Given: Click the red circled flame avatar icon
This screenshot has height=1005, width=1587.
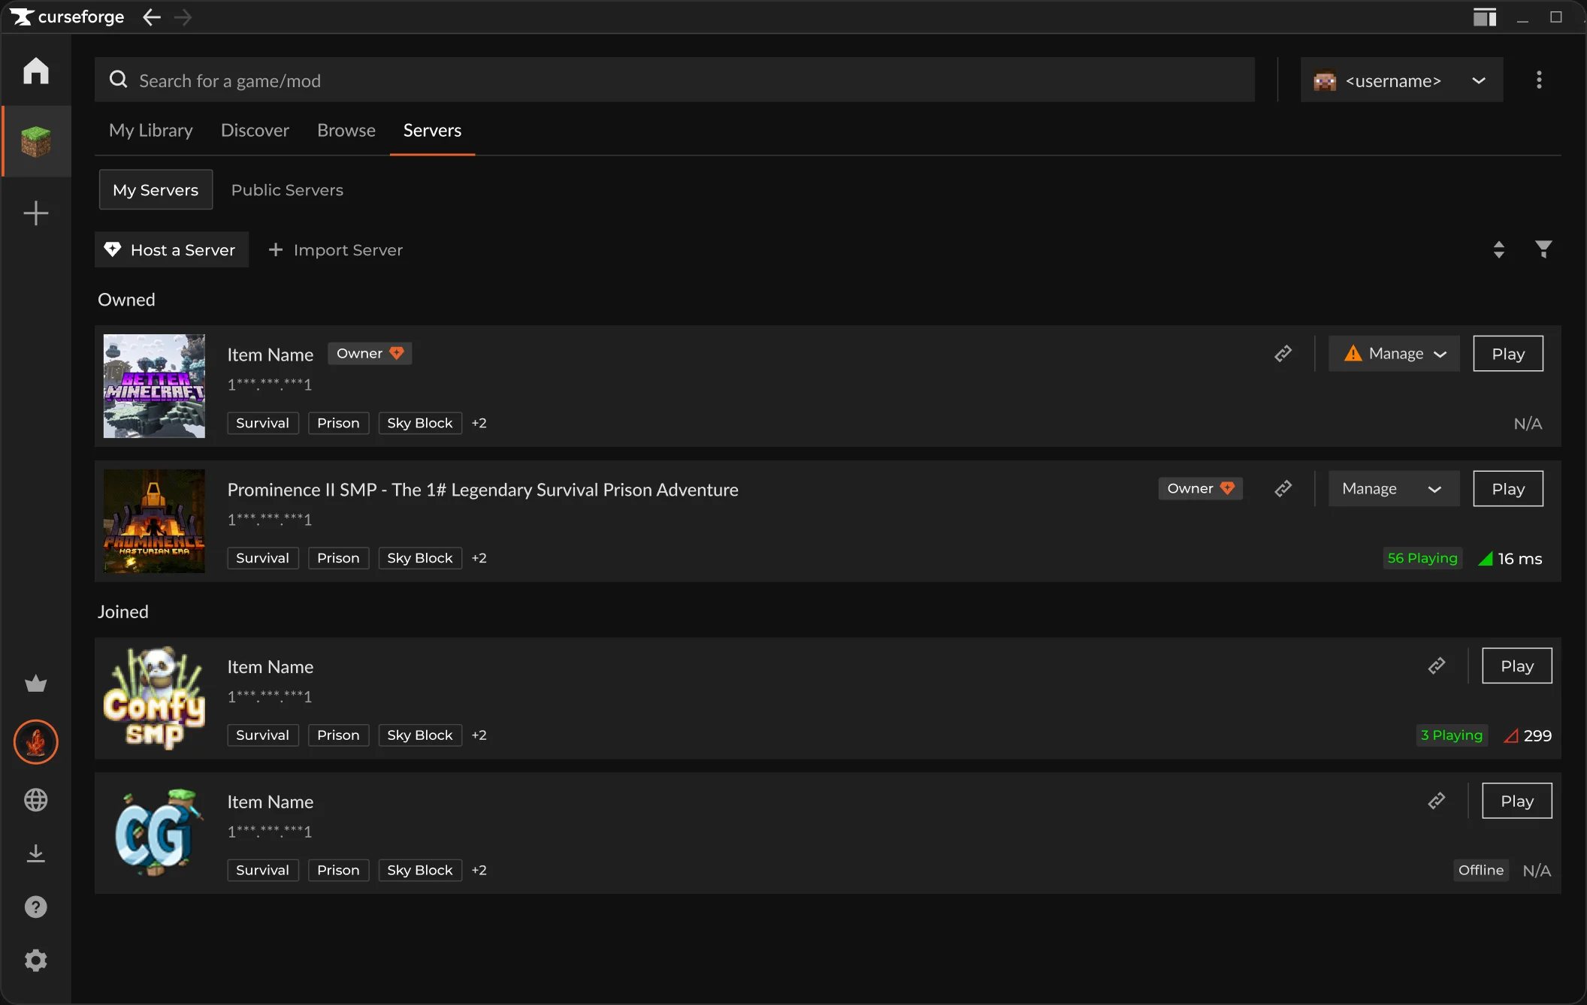Looking at the screenshot, I should tap(35, 742).
